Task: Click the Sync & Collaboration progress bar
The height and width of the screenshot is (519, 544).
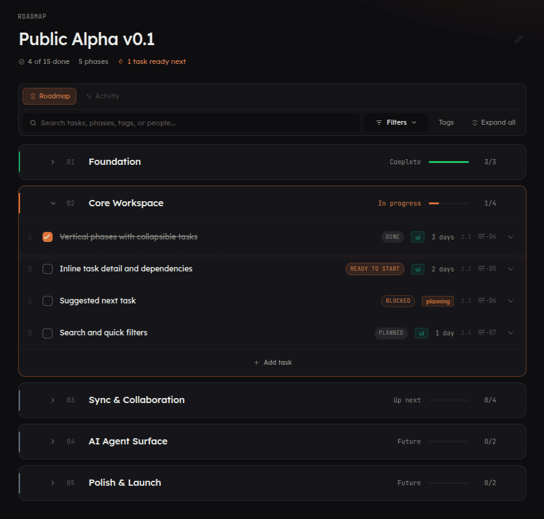Action: pos(449,400)
